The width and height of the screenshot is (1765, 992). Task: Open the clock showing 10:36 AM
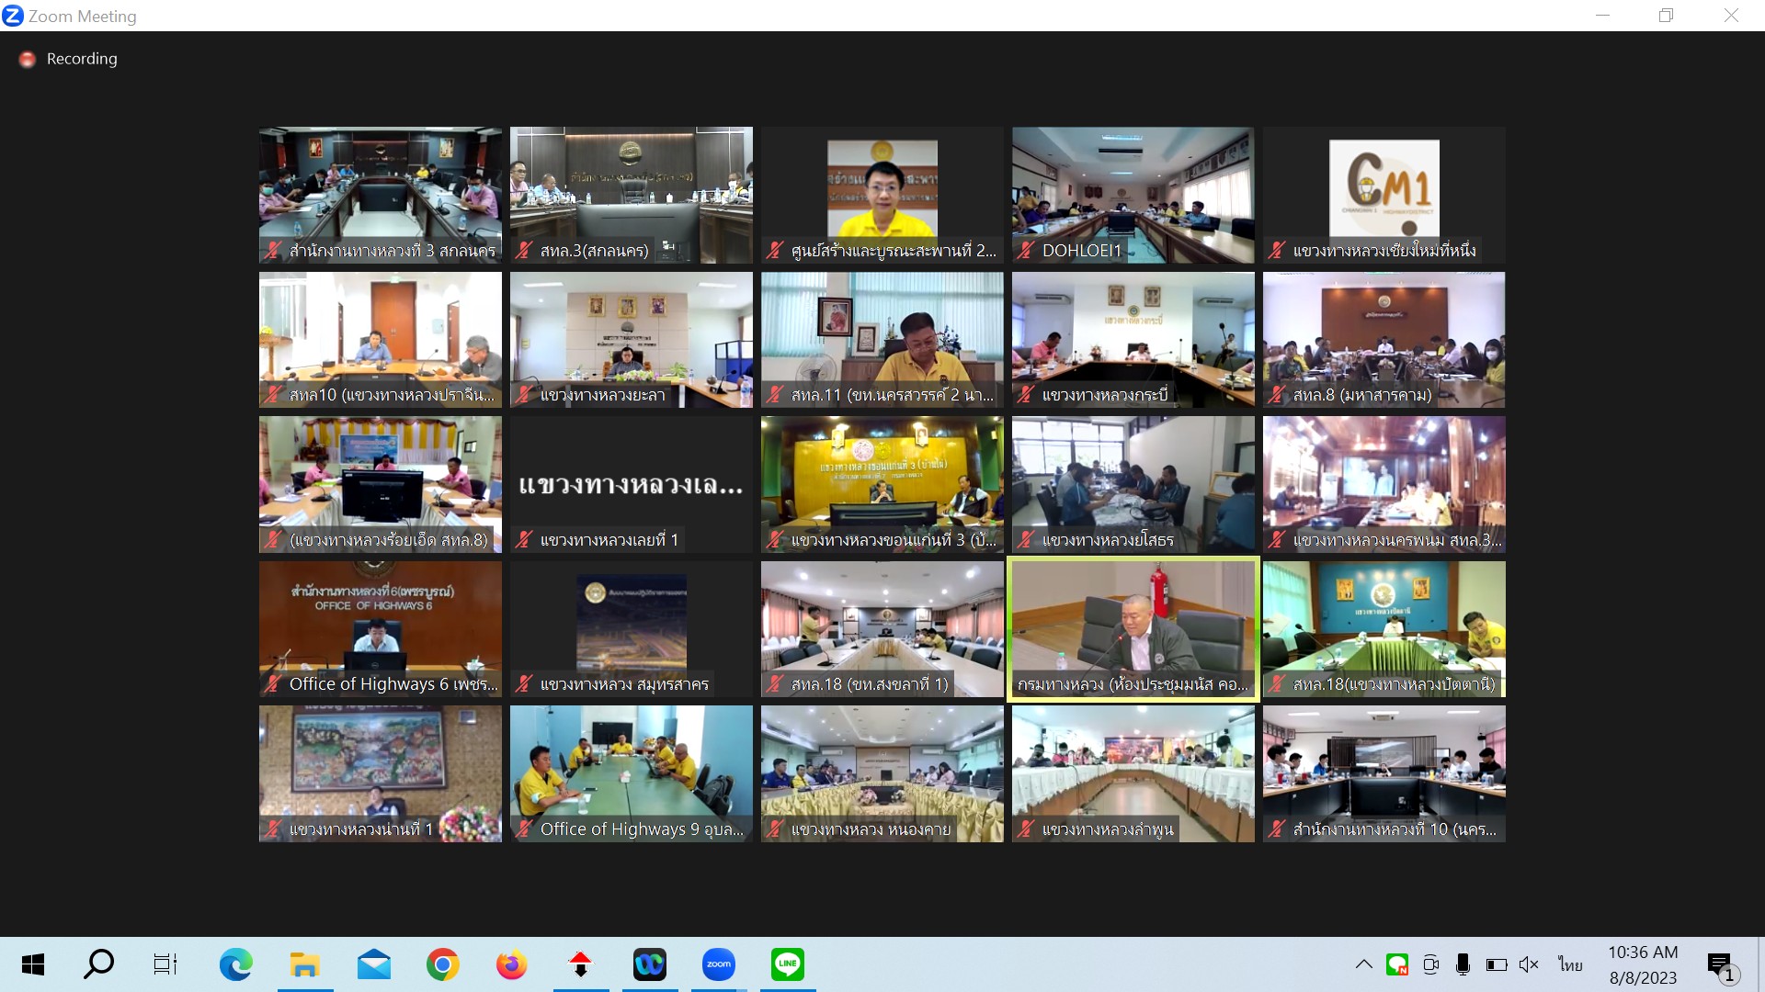coord(1643,964)
